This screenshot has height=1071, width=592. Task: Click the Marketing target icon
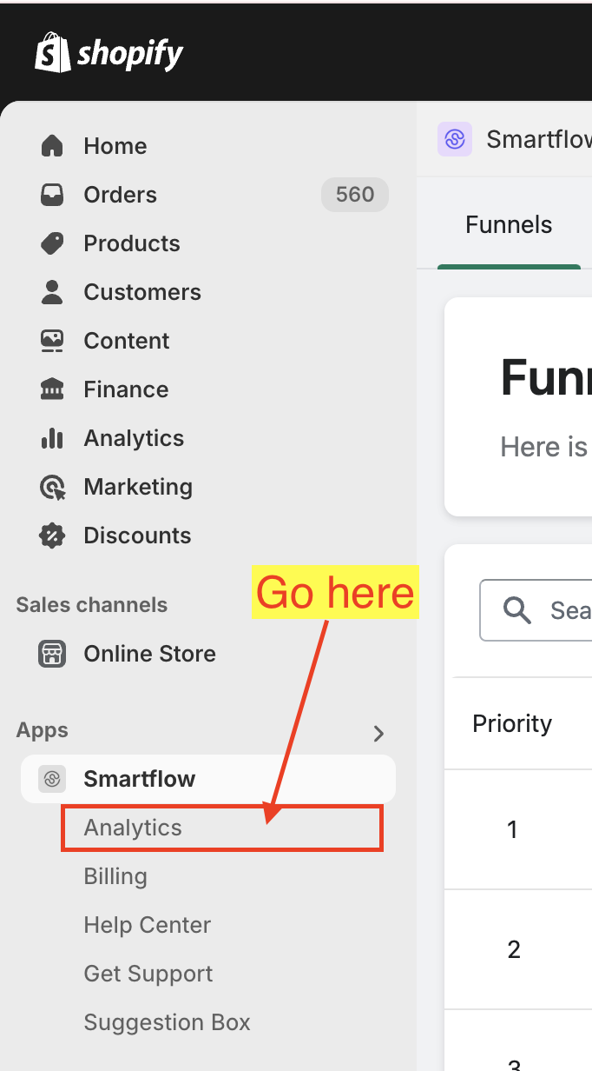[x=52, y=487]
